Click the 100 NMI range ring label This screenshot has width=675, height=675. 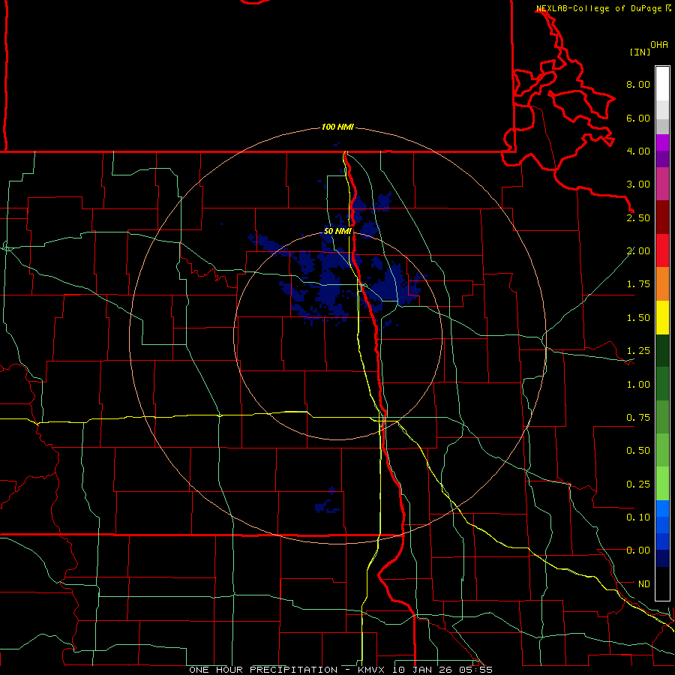click(337, 127)
